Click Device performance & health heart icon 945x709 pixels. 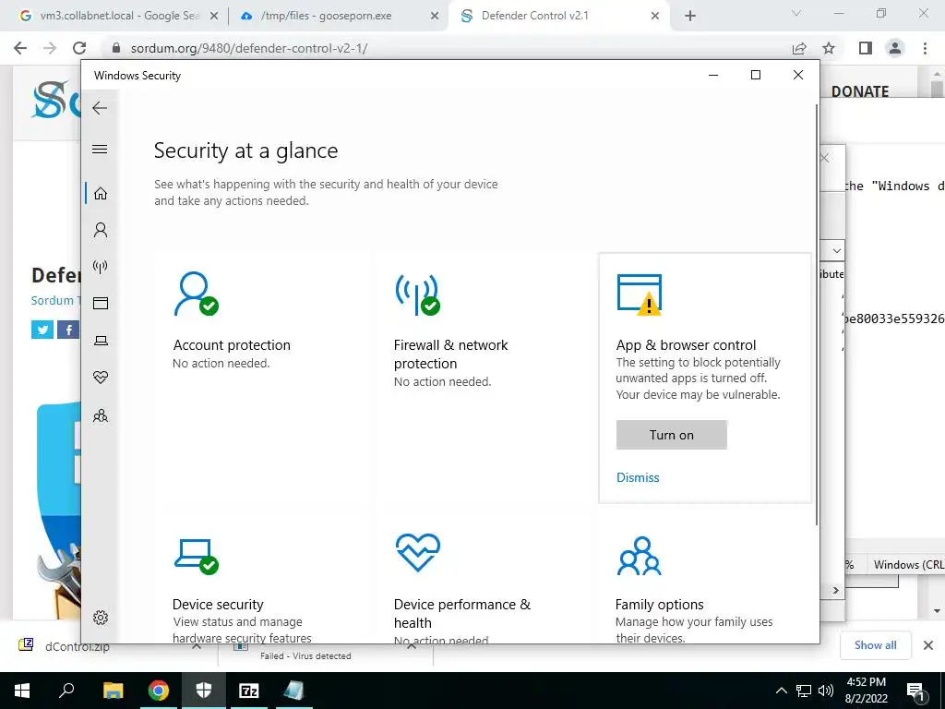point(418,552)
